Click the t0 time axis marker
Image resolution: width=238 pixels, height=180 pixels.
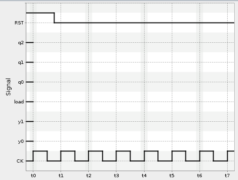(x=33, y=176)
